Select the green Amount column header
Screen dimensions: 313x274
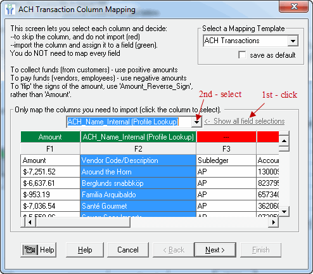(50, 137)
